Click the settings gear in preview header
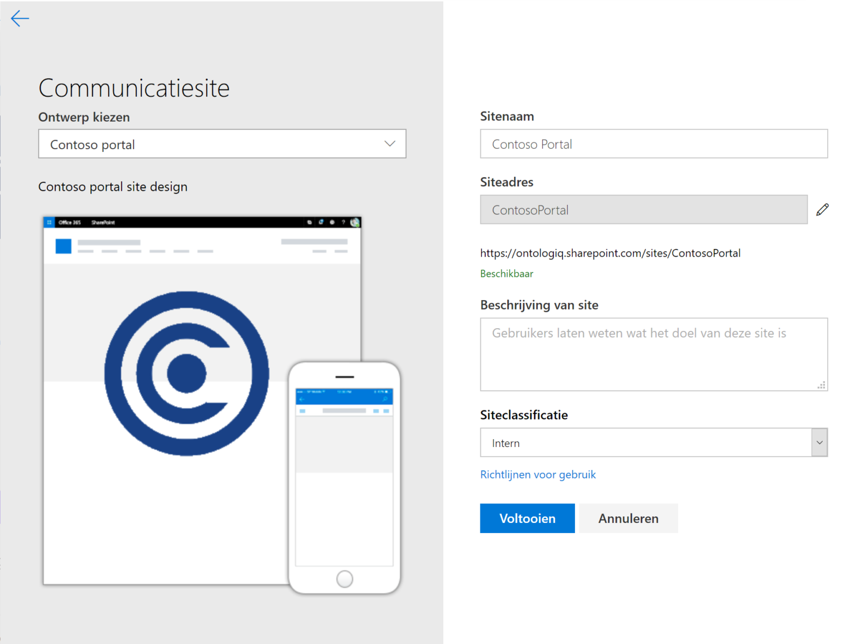The image size is (865, 644). point(332,222)
